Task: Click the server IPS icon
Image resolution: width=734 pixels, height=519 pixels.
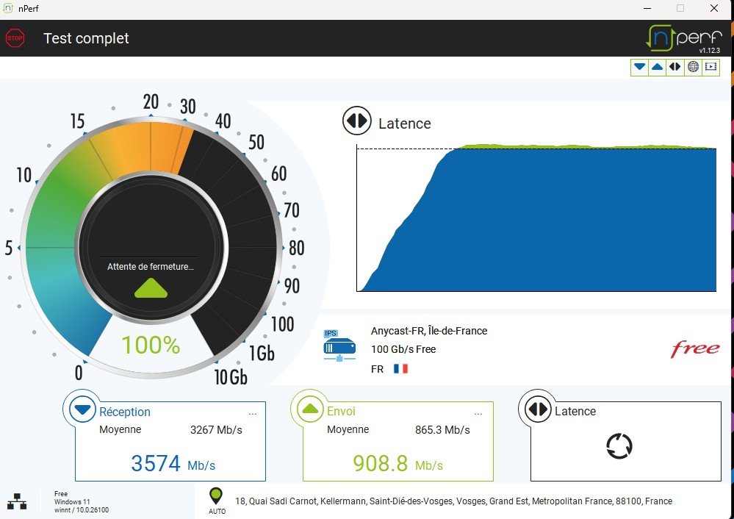Action: pos(339,346)
